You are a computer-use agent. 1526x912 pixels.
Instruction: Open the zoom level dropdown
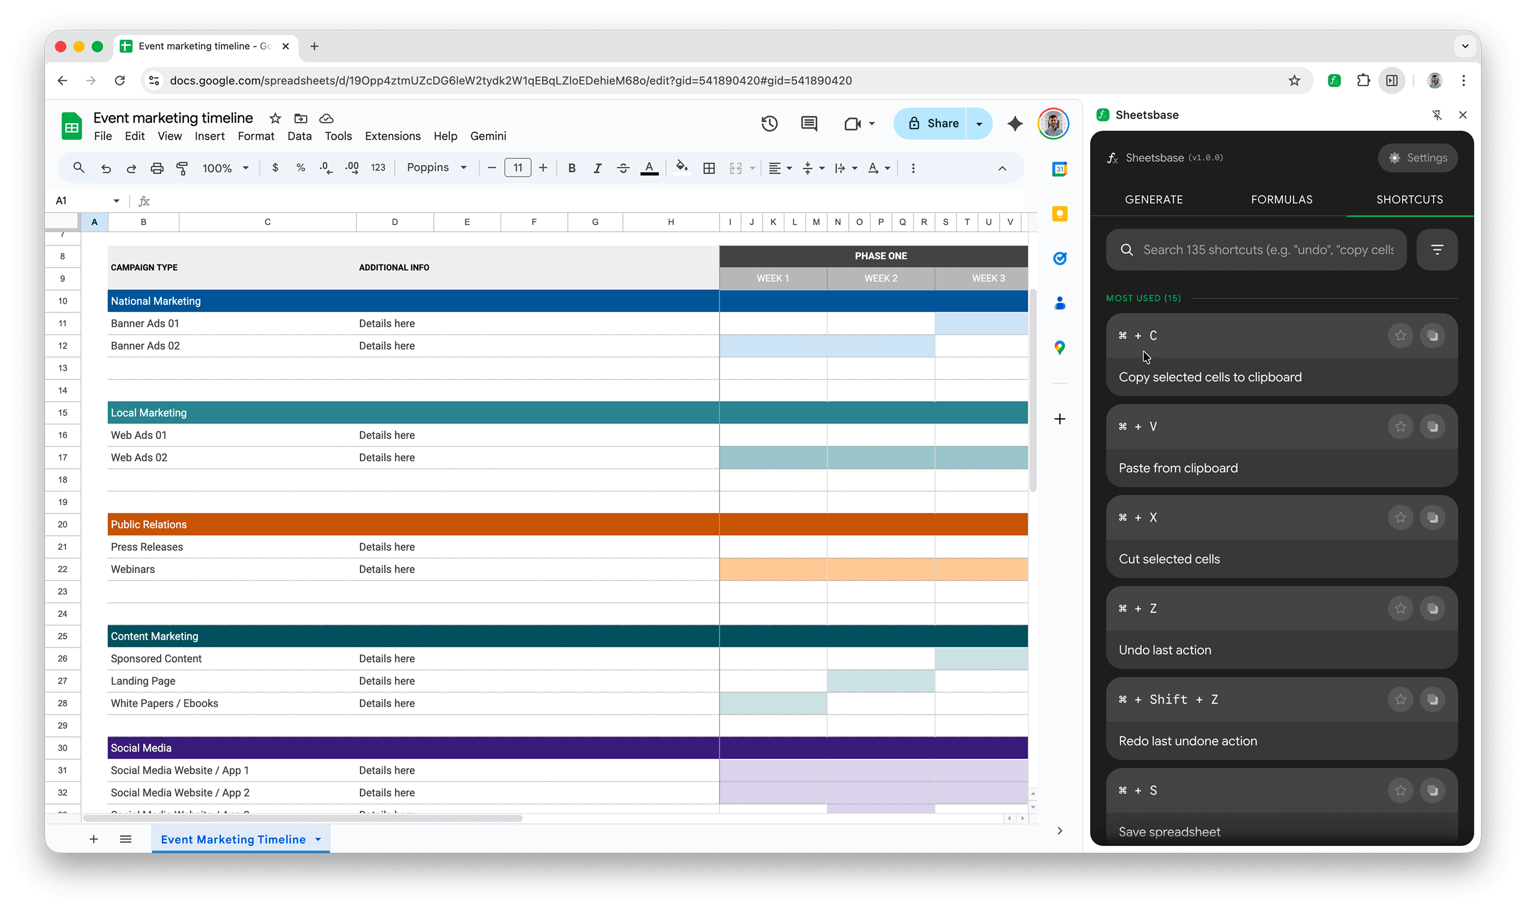pyautogui.click(x=225, y=167)
